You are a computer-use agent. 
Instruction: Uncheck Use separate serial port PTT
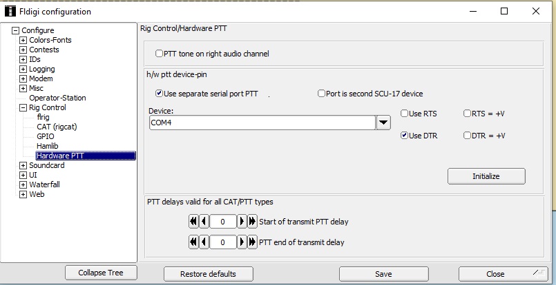(x=160, y=94)
